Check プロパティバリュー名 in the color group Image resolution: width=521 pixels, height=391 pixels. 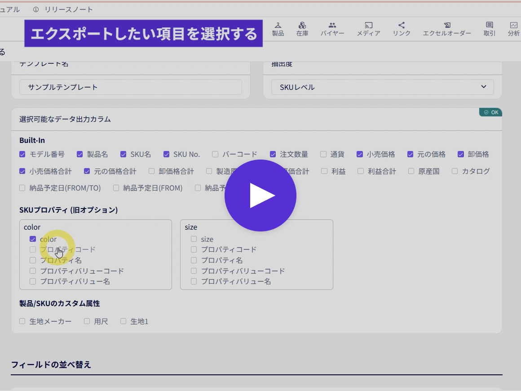click(32, 281)
